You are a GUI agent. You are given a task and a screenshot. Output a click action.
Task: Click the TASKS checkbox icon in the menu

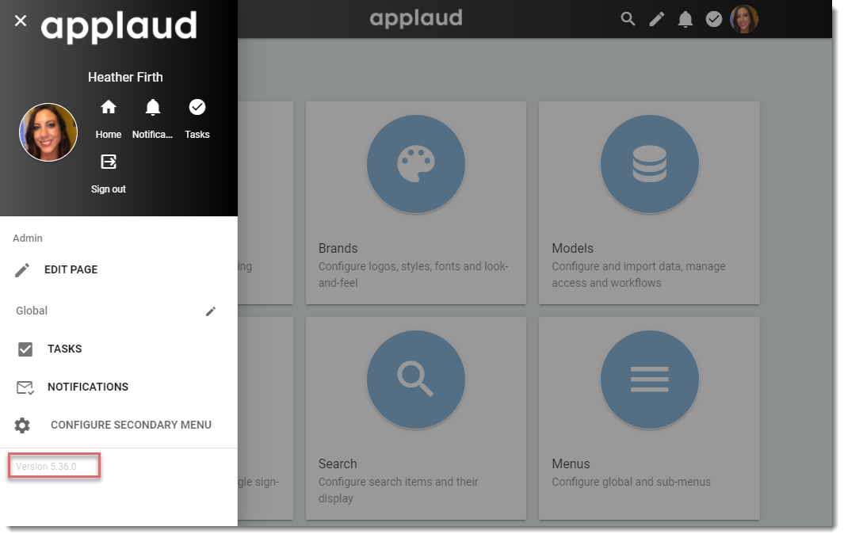point(25,349)
